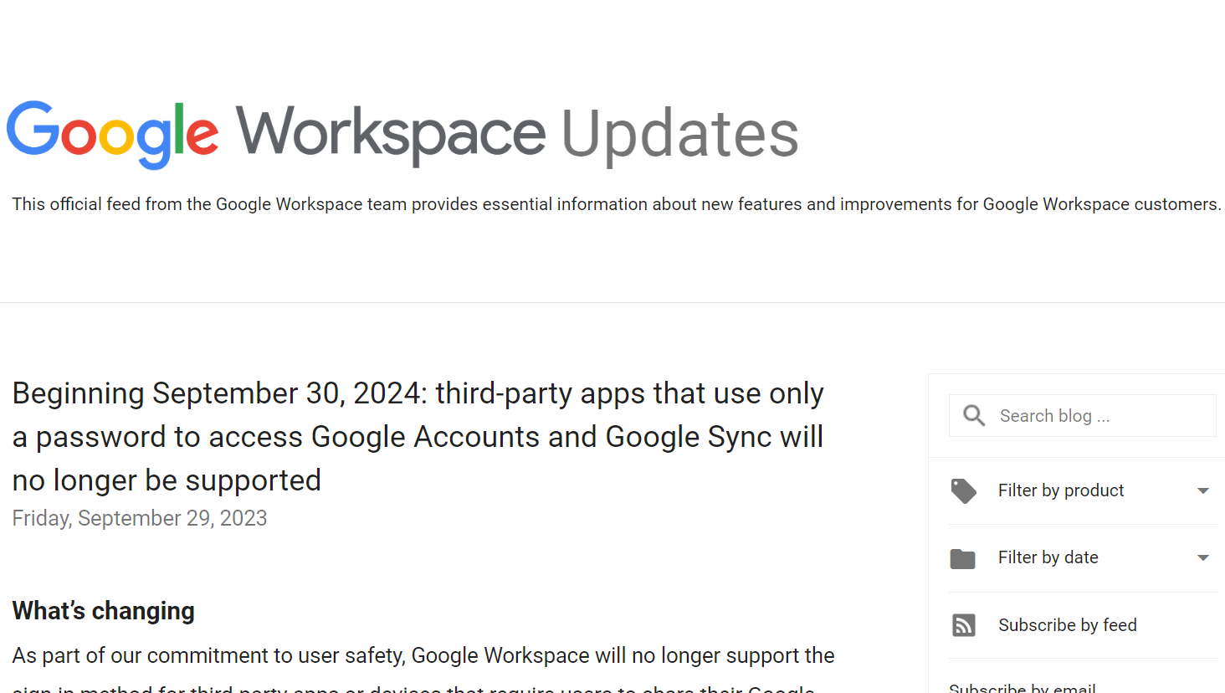Click the folder icon beside Filter by date
This screenshot has width=1225, height=693.
pyautogui.click(x=963, y=557)
